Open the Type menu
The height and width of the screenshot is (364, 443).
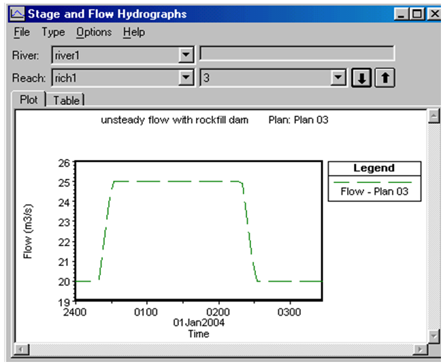(x=53, y=32)
